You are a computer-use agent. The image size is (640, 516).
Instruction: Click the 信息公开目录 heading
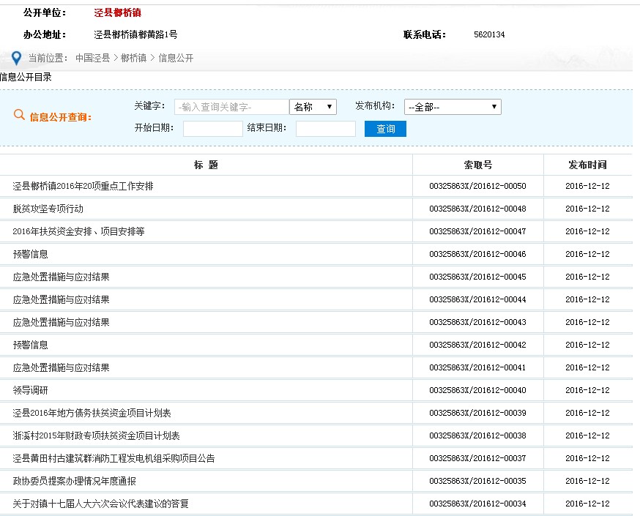click(x=26, y=77)
